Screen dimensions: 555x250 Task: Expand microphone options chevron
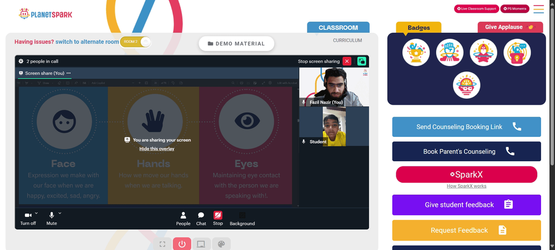click(60, 213)
